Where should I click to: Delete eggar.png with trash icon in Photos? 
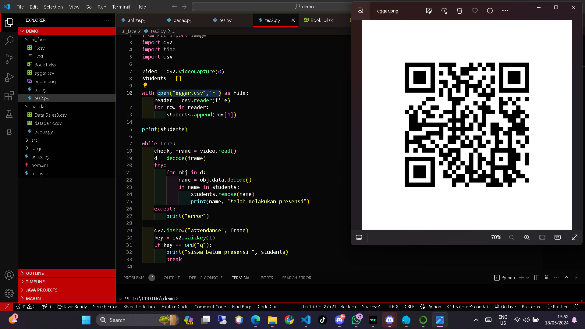[x=459, y=11]
